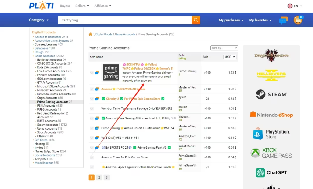
Task: Open the Steam logo banner
Action: (x=271, y=94)
